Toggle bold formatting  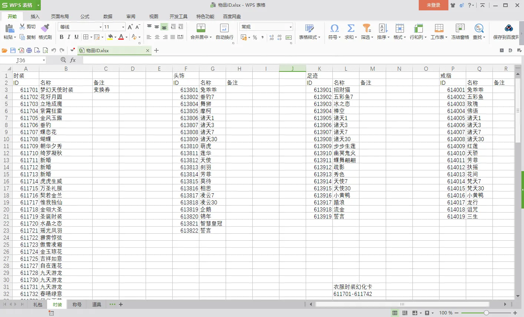coord(62,37)
